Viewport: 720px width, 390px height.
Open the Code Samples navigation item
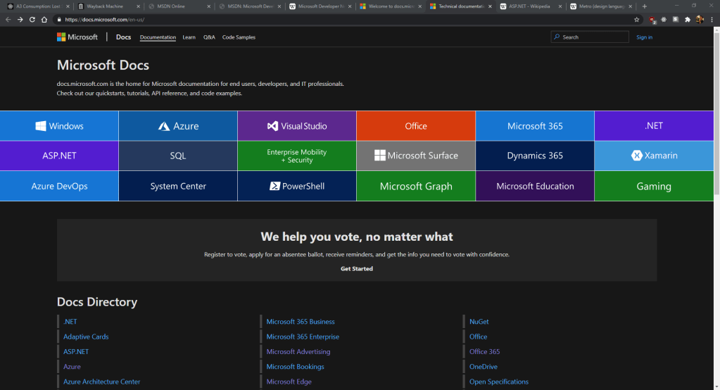239,37
